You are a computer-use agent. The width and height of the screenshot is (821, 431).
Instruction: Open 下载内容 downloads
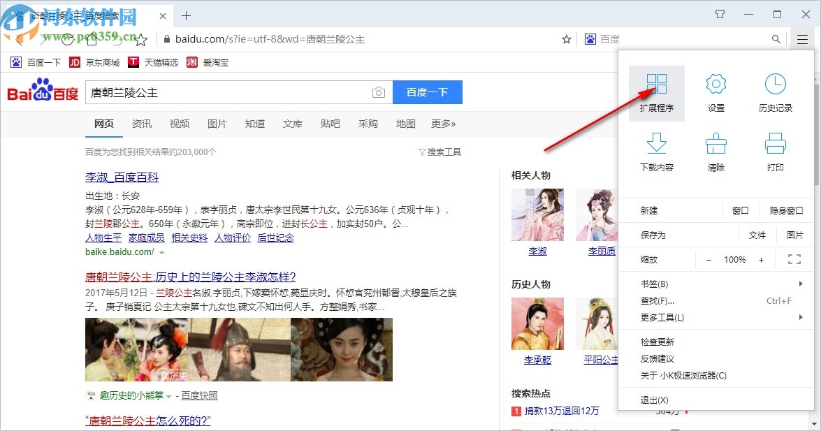coord(655,152)
